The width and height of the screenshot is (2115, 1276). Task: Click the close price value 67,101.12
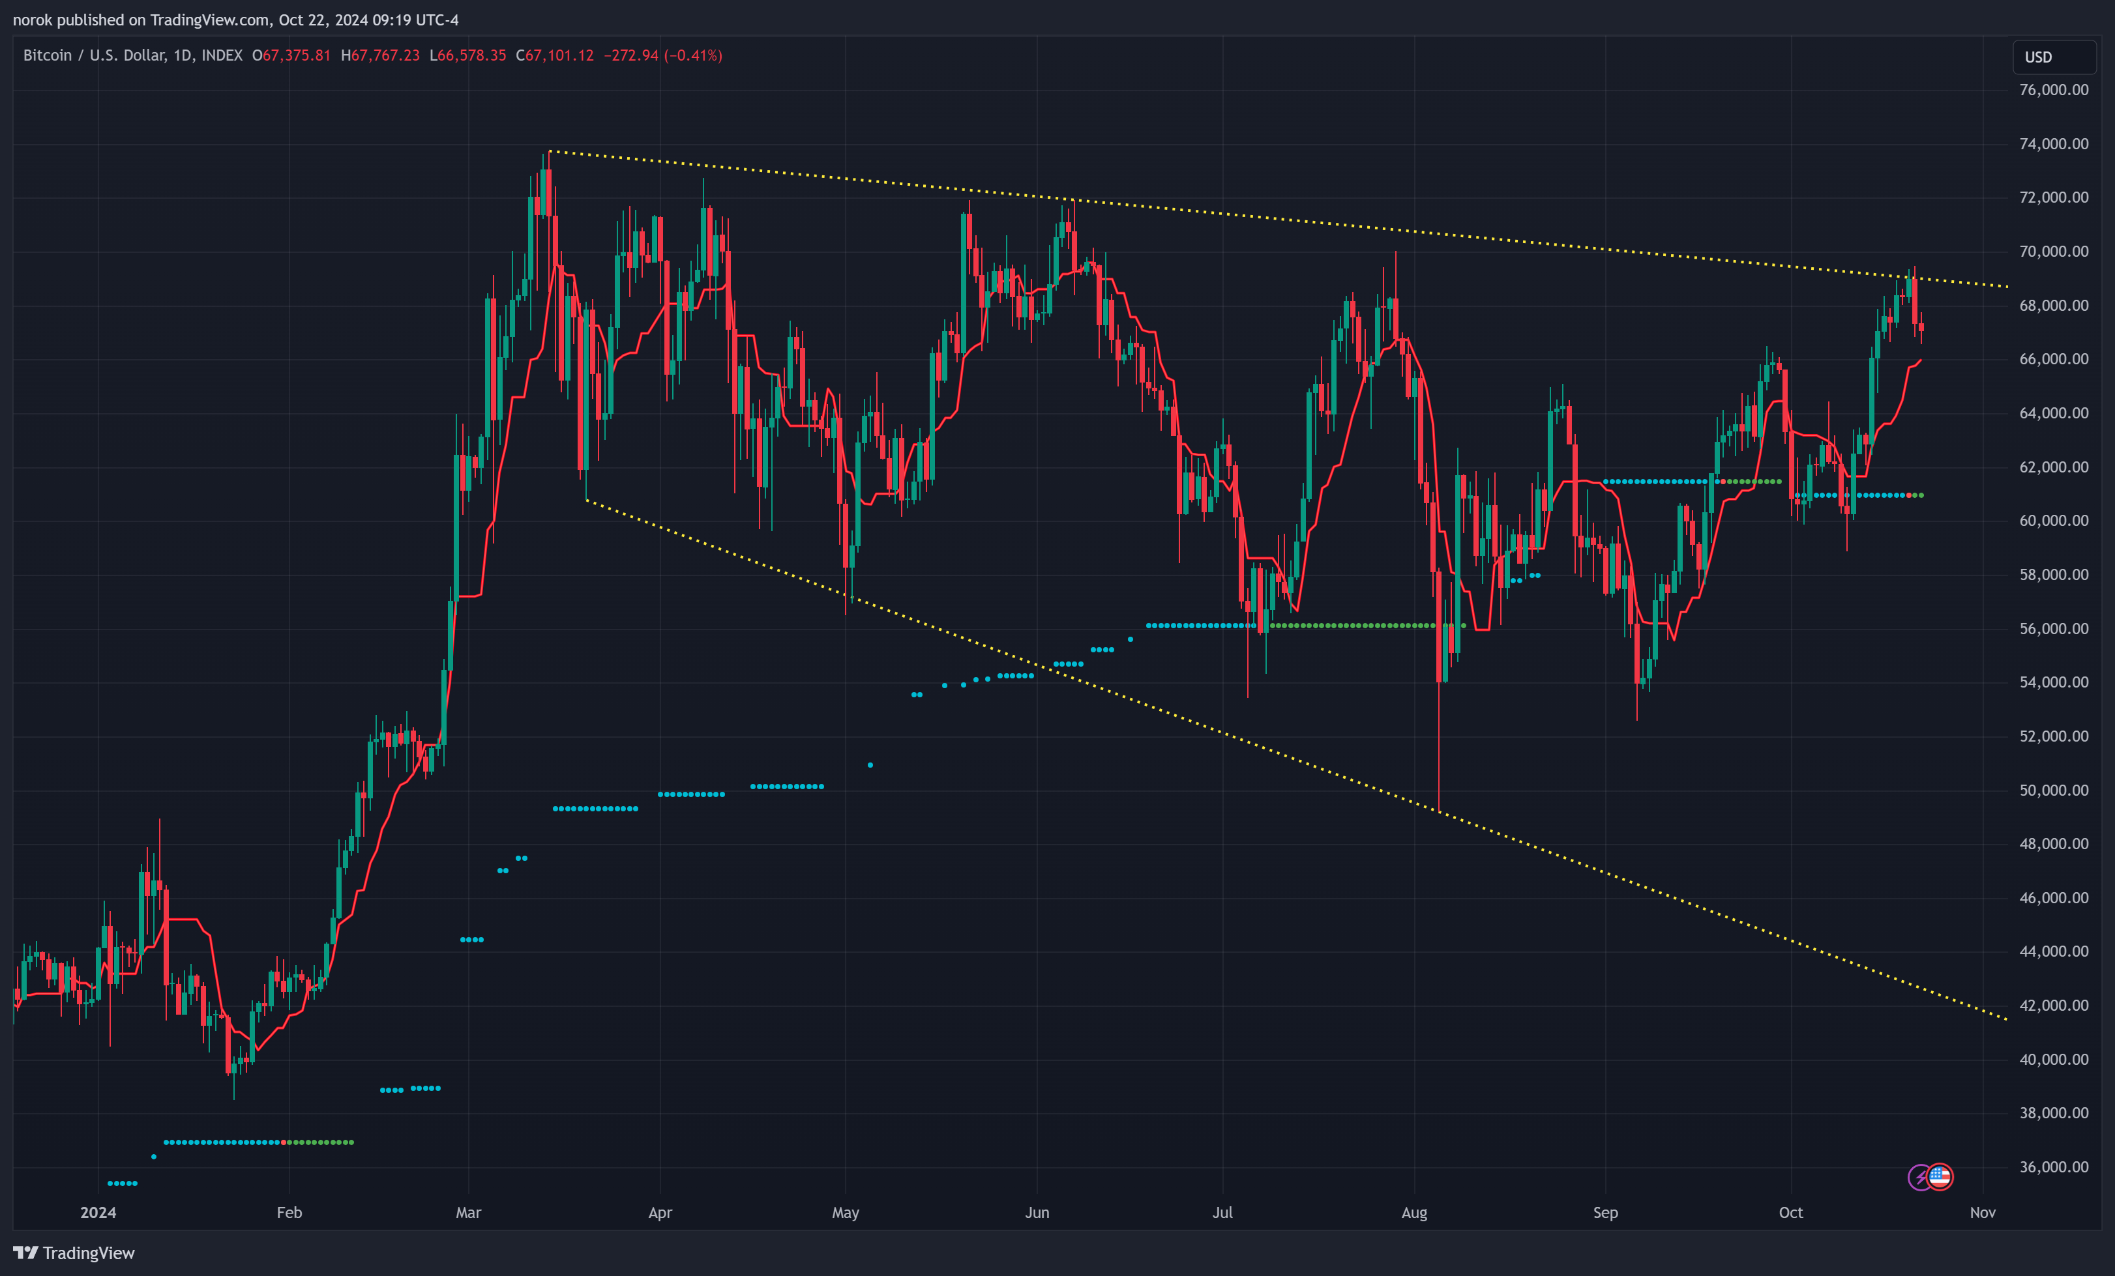(559, 55)
